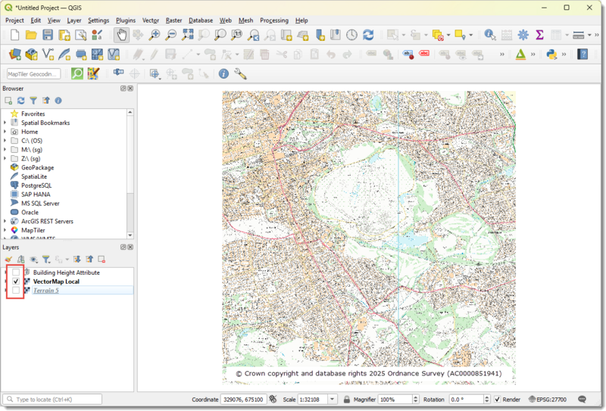Select the GeoPackage item in the Browser
Image resolution: width=606 pixels, height=411 pixels.
[37, 167]
